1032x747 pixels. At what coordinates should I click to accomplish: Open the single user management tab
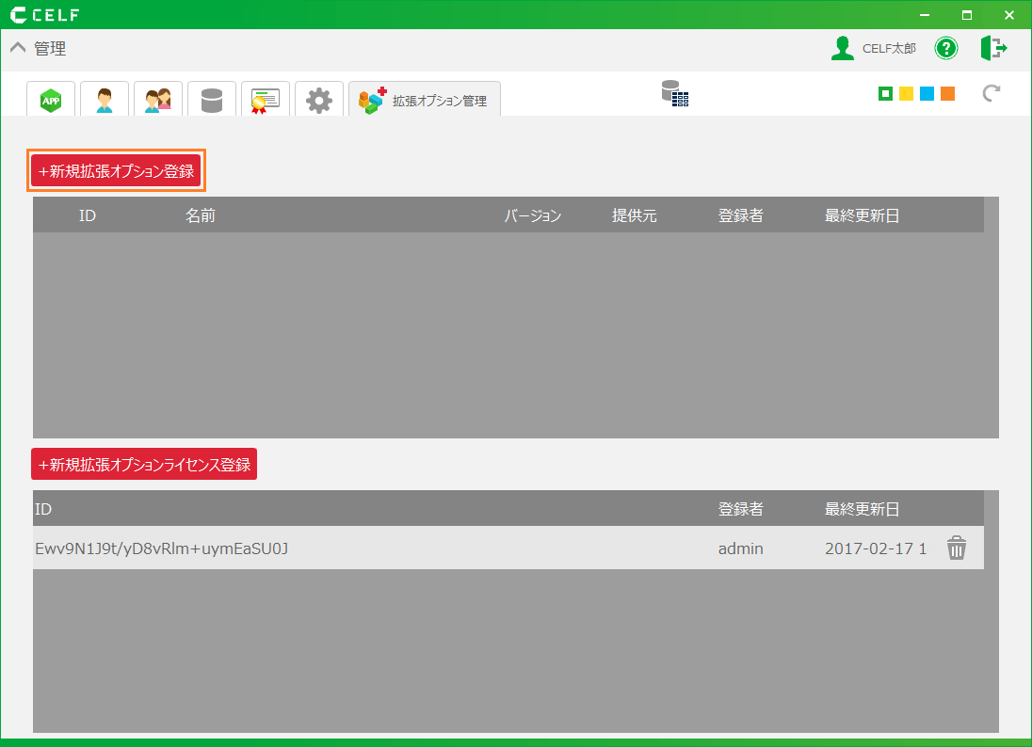click(x=105, y=100)
